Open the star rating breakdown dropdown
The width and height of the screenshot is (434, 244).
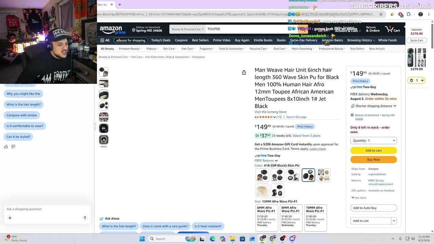274,117
